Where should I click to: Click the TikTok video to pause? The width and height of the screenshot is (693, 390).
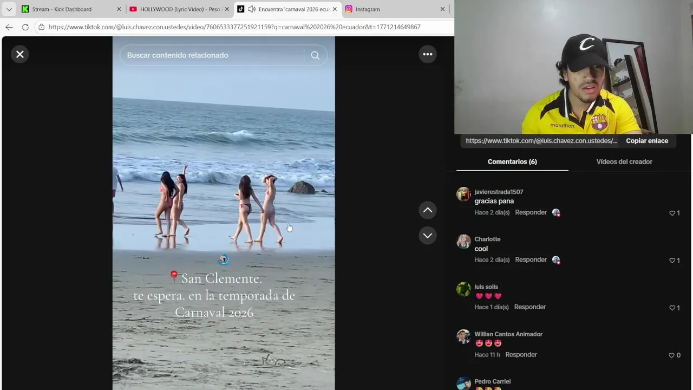(x=224, y=213)
